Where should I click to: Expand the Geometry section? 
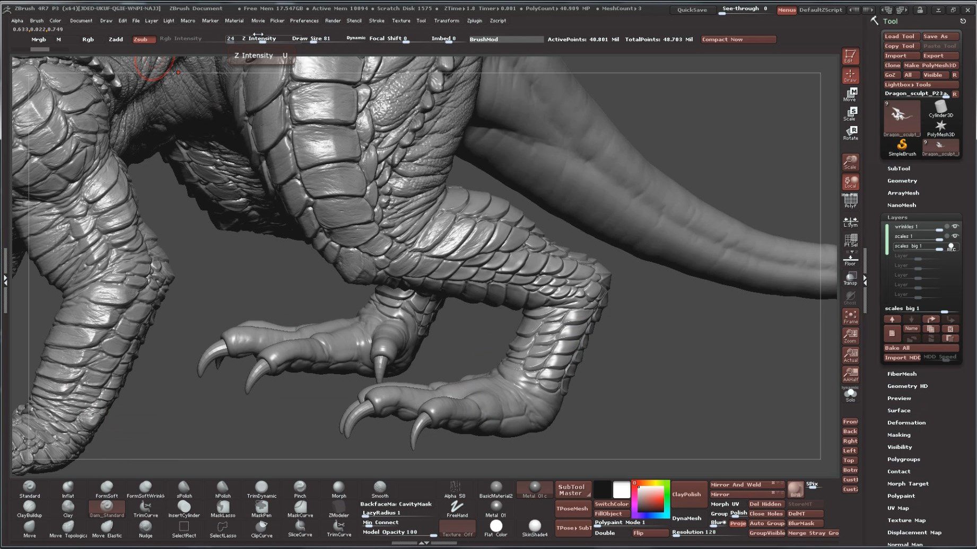click(x=902, y=181)
